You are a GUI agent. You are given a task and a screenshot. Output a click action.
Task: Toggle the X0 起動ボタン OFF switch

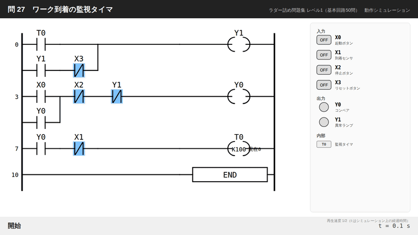[323, 40]
